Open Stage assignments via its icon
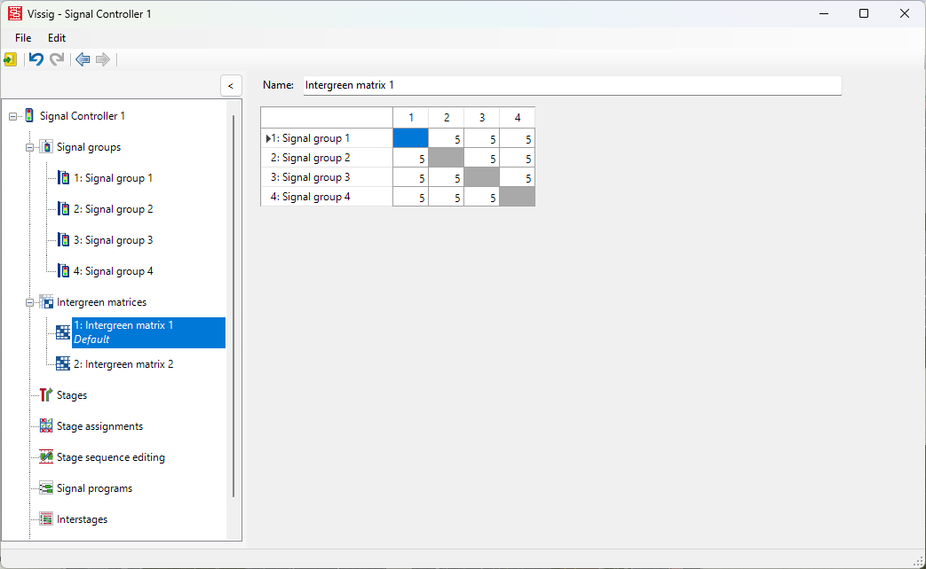This screenshot has height=569, width=926. coord(46,426)
